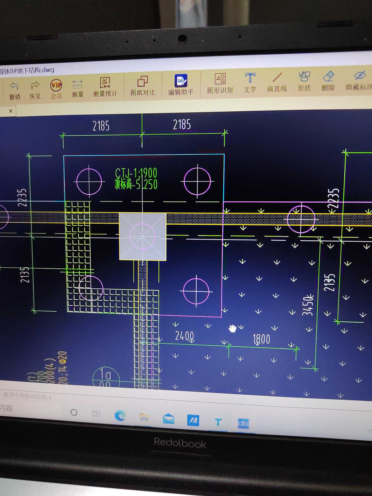Click the 2400 dimension text
This screenshot has width=372, height=496.
click(x=184, y=336)
